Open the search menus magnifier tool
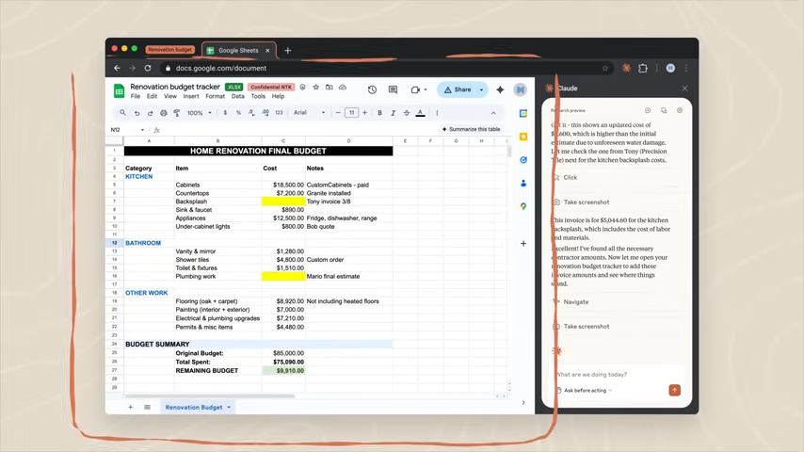Viewport: 804px width, 452px height. 122,113
